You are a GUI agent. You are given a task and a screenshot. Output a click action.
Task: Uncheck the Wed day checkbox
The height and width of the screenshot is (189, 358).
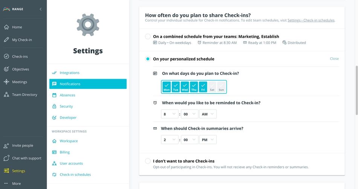[185, 87]
